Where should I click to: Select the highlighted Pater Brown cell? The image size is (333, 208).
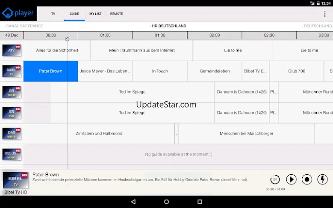pos(51,71)
